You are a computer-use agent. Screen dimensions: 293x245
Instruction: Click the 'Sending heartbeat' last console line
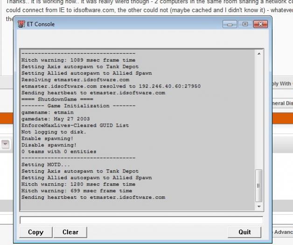click(x=93, y=197)
